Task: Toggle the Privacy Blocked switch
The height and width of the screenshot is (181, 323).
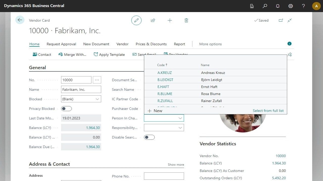Action: coord(66,108)
